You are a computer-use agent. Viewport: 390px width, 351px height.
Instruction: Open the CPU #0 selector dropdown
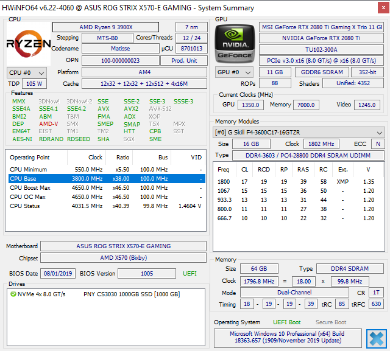pyautogui.click(x=27, y=73)
